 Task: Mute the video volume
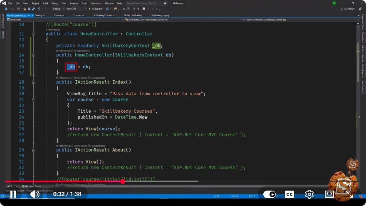[x=35, y=194]
